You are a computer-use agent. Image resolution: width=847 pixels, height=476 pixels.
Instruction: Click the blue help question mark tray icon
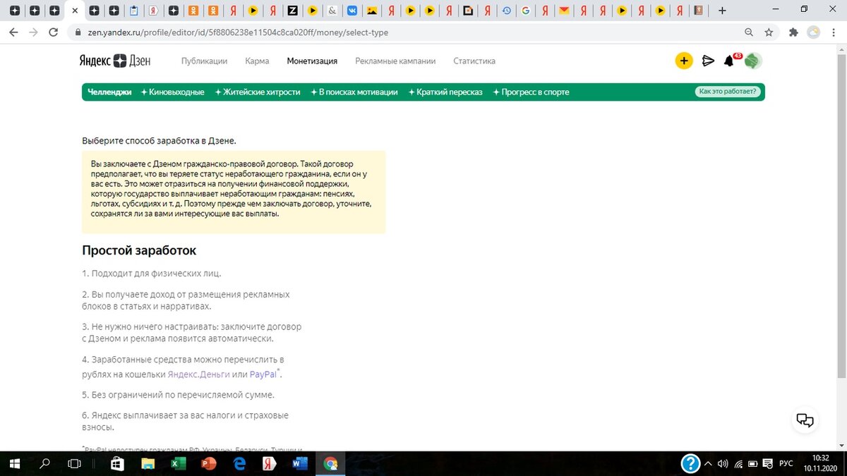point(690,463)
